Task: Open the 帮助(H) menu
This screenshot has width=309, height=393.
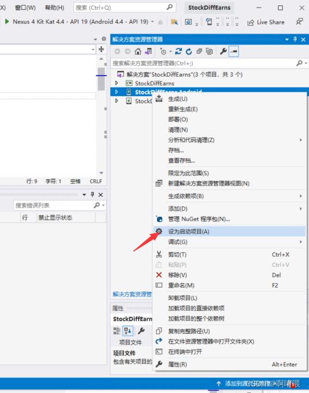Action: click(54, 8)
